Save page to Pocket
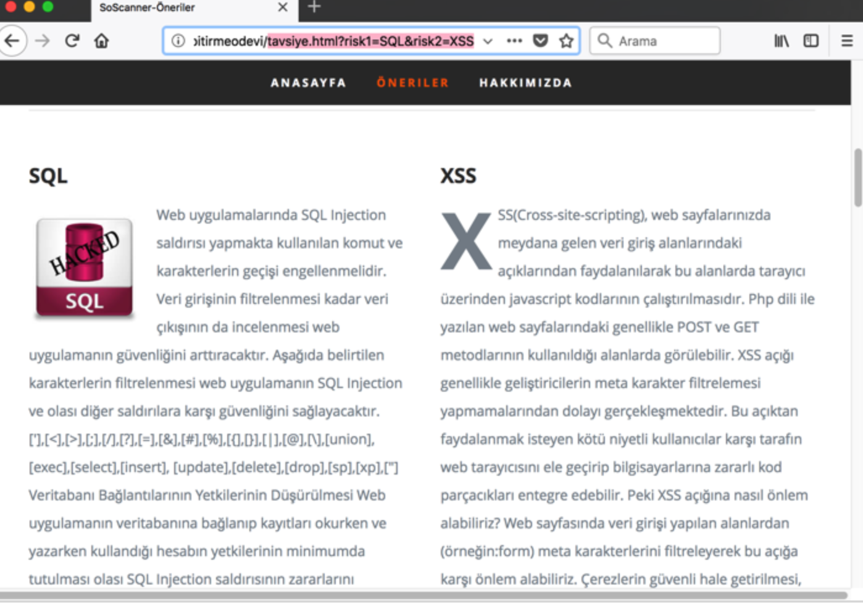Viewport: 863px width, 603px height. tap(540, 41)
